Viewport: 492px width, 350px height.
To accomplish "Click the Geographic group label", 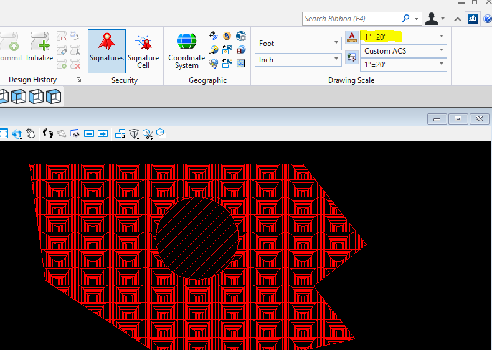I will click(x=207, y=80).
